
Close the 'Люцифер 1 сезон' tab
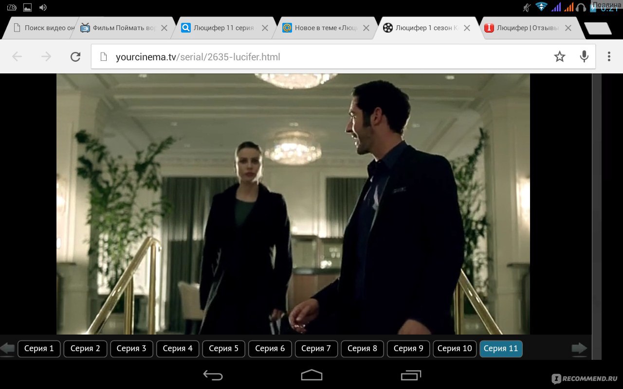click(467, 28)
